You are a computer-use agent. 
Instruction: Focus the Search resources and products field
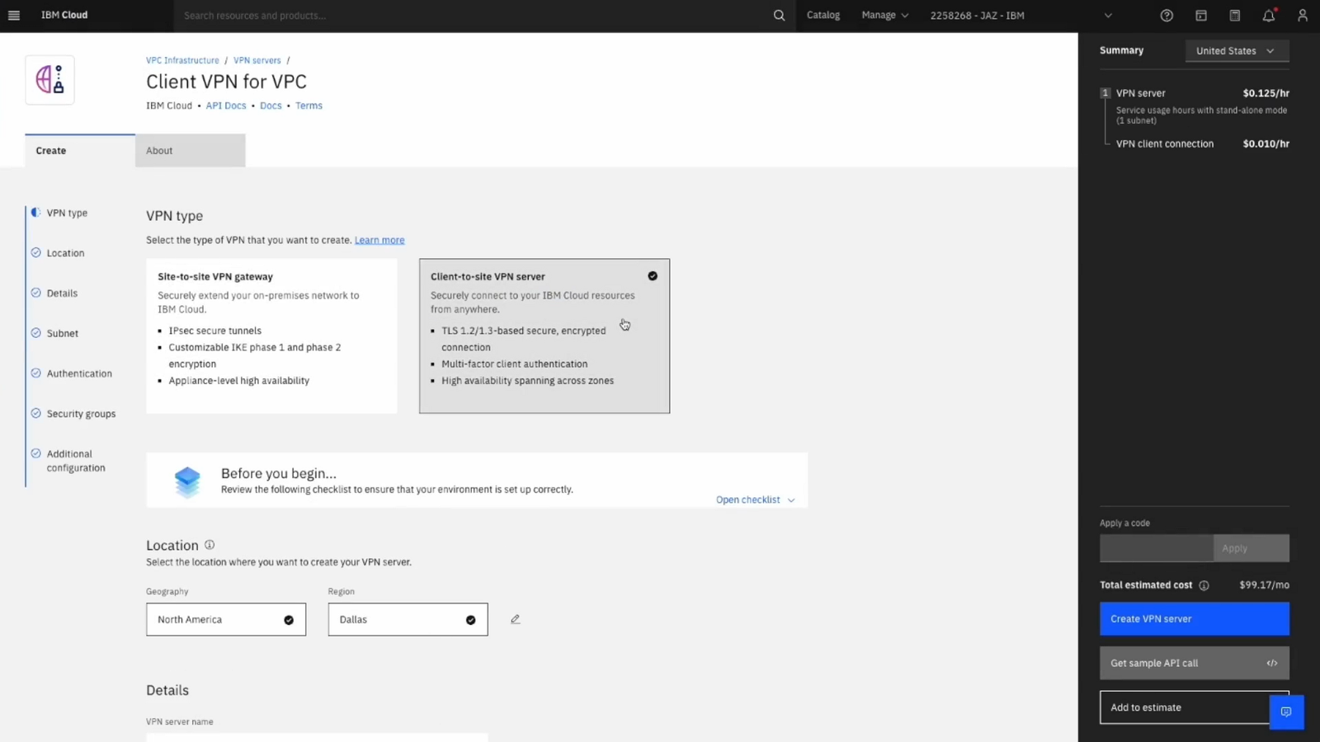point(474,15)
